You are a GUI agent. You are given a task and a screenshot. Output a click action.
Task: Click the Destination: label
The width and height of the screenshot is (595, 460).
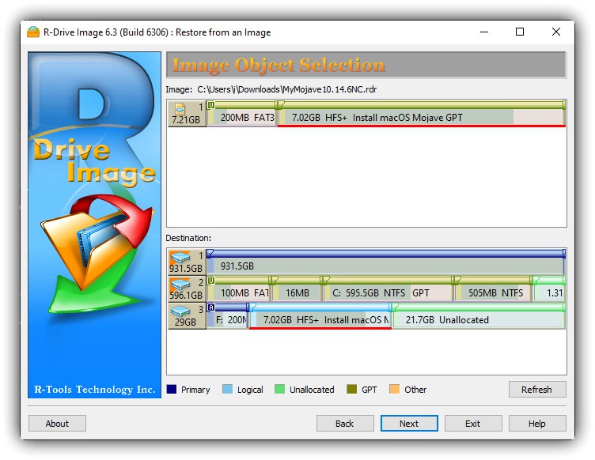coord(188,238)
